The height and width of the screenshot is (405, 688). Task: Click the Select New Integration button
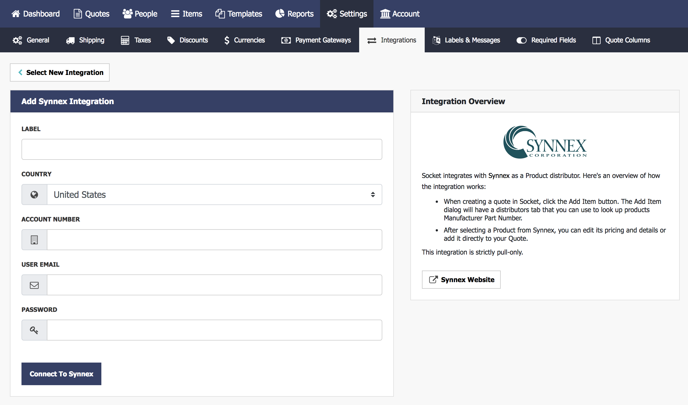coord(60,72)
